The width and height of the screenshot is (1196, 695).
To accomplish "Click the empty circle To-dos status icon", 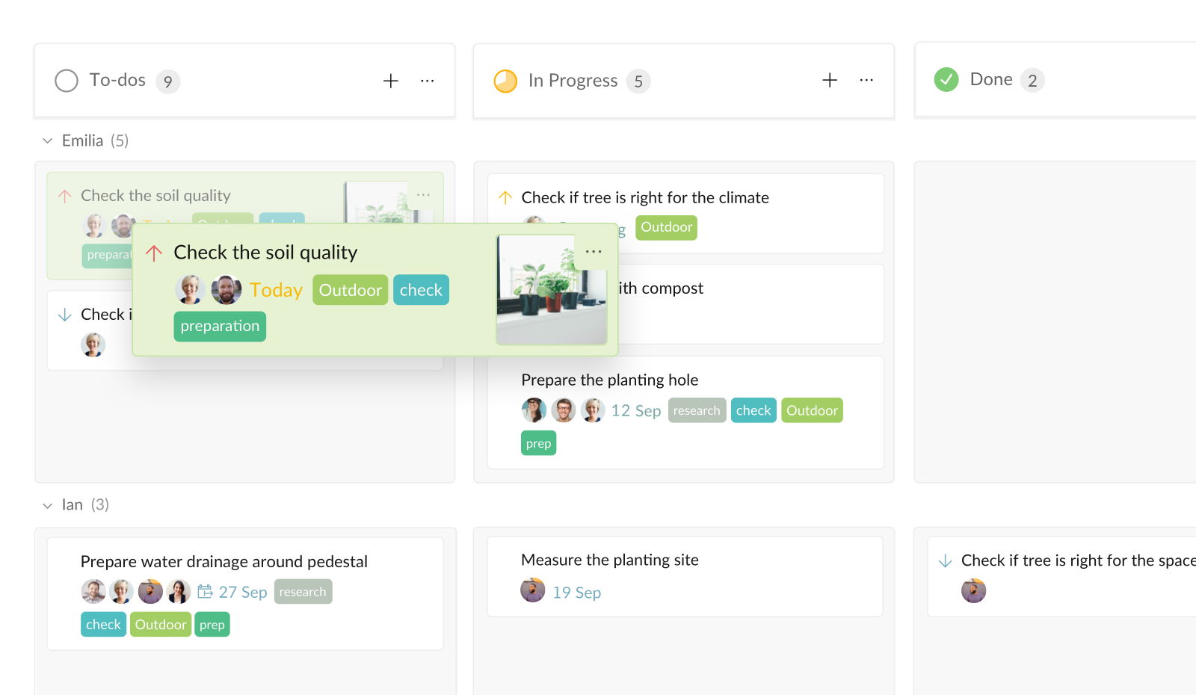I will click(67, 81).
